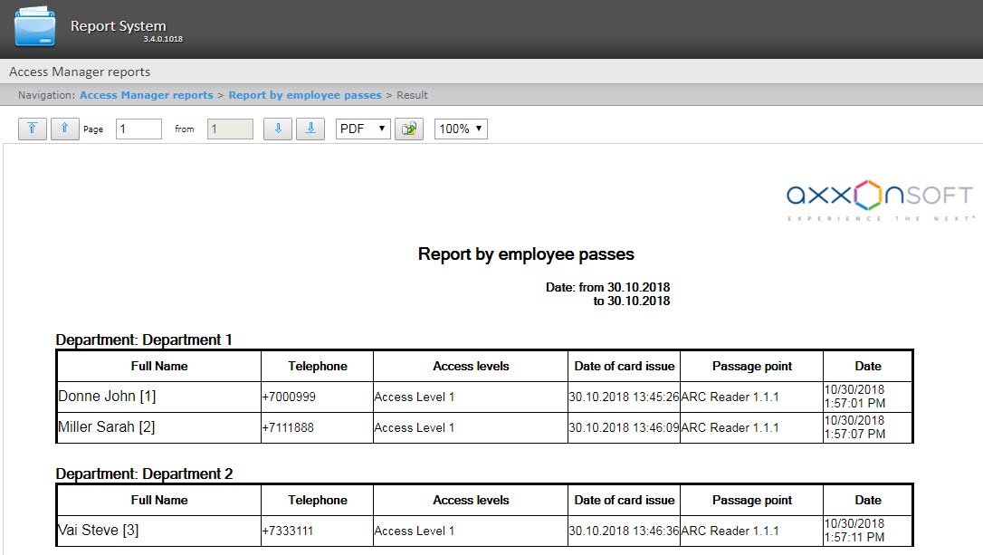This screenshot has width=983, height=555.
Task: Open the PDF export format dropdown
Action: (363, 129)
